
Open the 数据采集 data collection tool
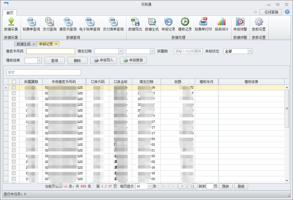pos(11,24)
